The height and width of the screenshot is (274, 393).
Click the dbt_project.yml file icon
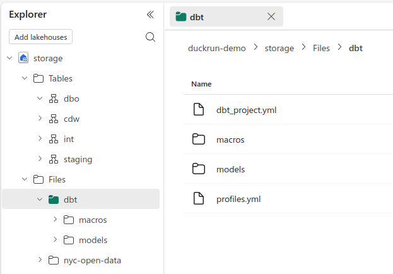pyautogui.click(x=199, y=109)
